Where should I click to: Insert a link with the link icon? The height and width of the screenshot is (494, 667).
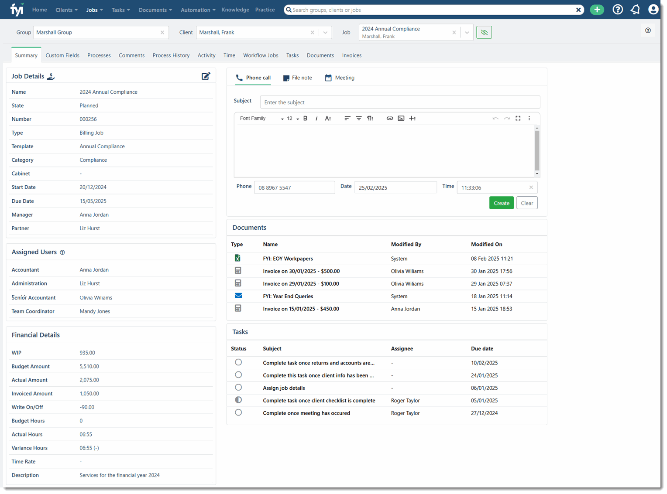[390, 118]
